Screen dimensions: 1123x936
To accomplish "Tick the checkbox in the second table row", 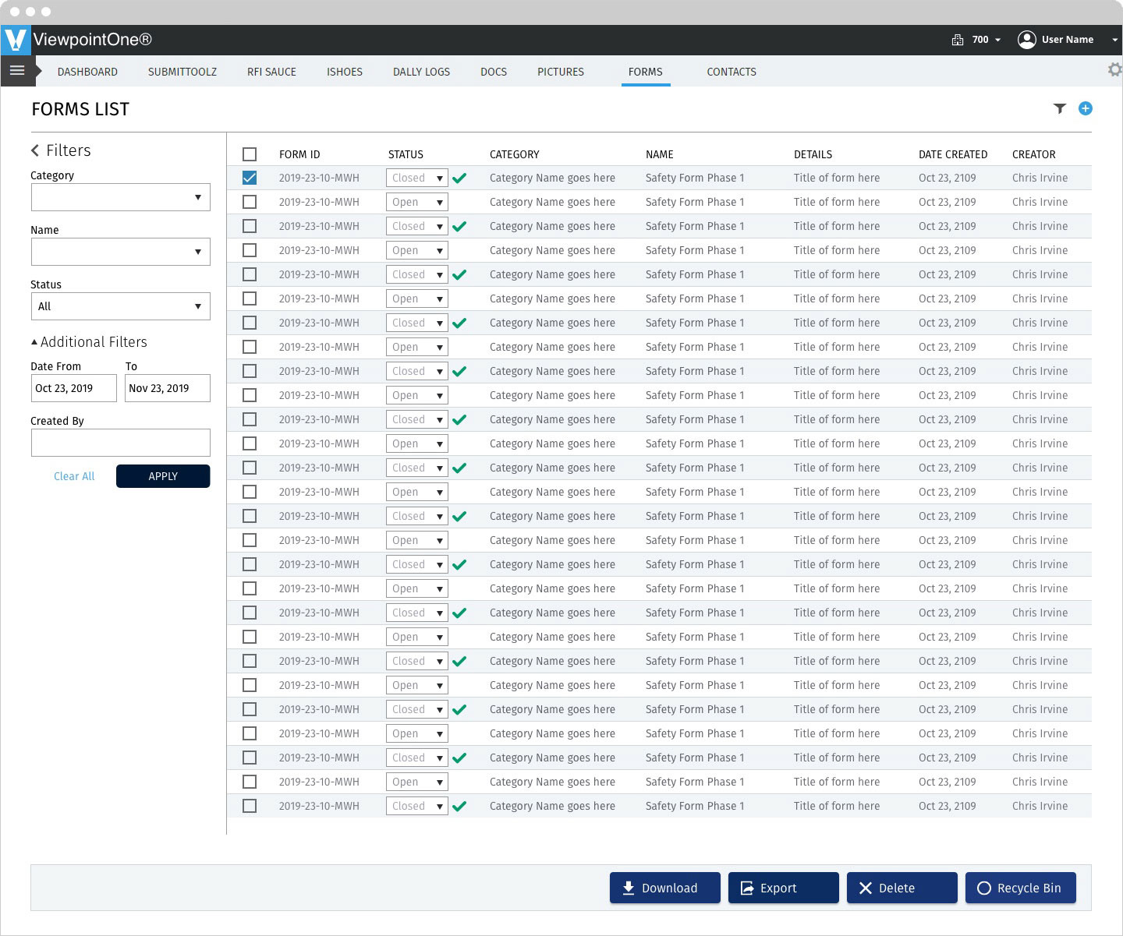I will click(250, 202).
